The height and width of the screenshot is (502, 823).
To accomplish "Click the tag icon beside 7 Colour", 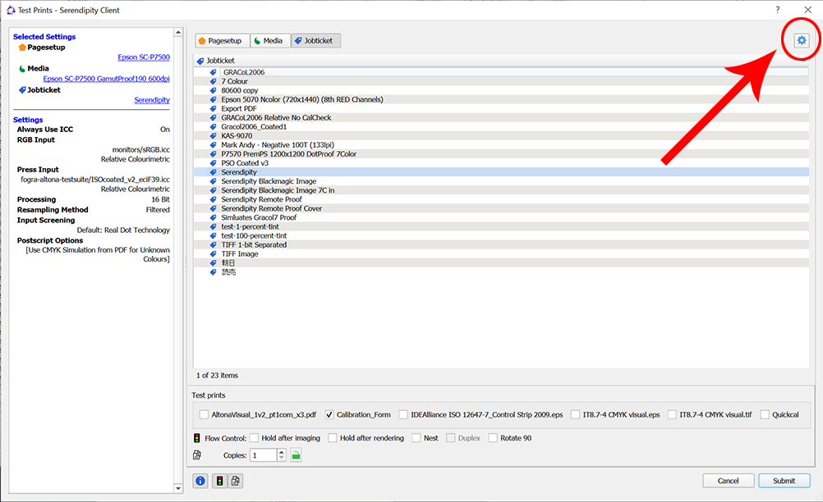I will tap(213, 81).
